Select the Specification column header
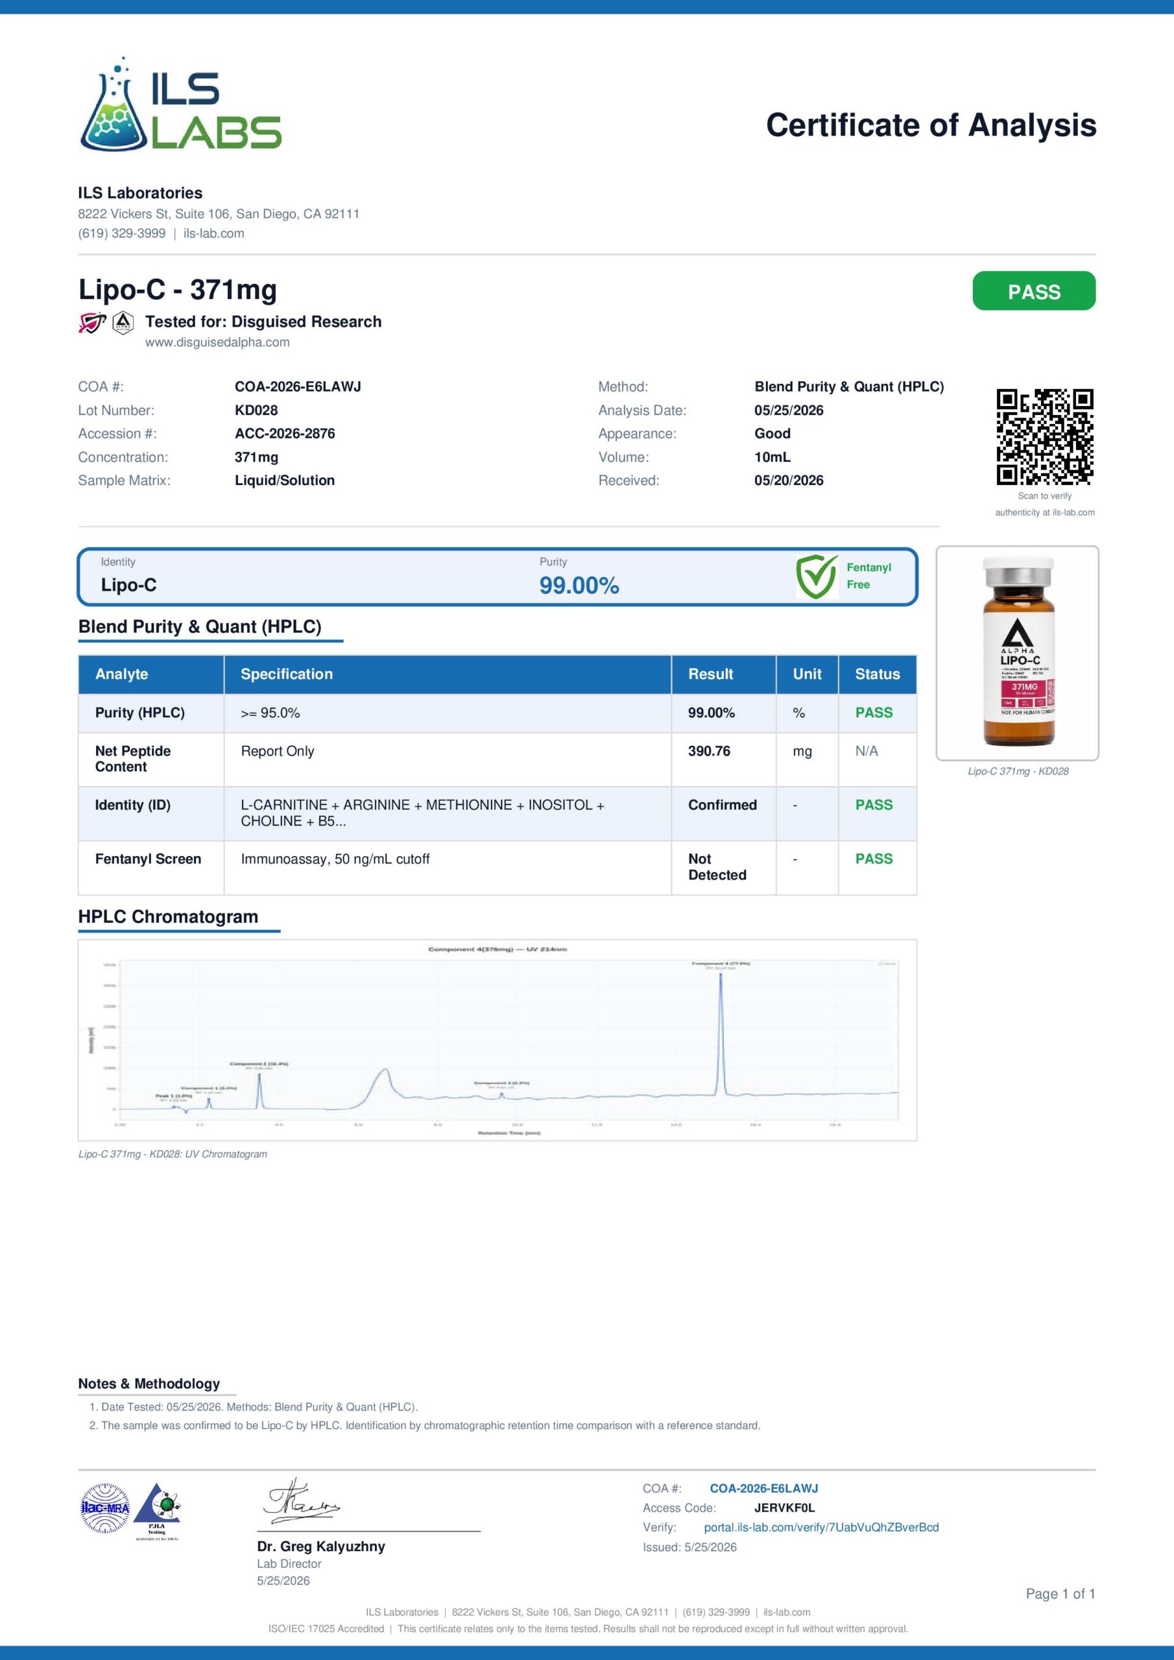This screenshot has height=1660, width=1174. [448, 674]
